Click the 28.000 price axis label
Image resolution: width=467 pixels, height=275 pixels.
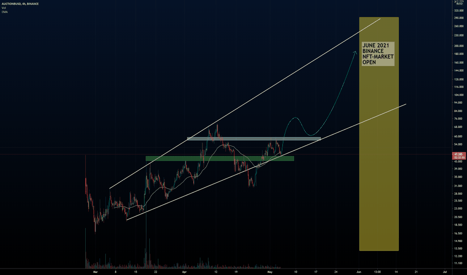pyautogui.click(x=459, y=194)
